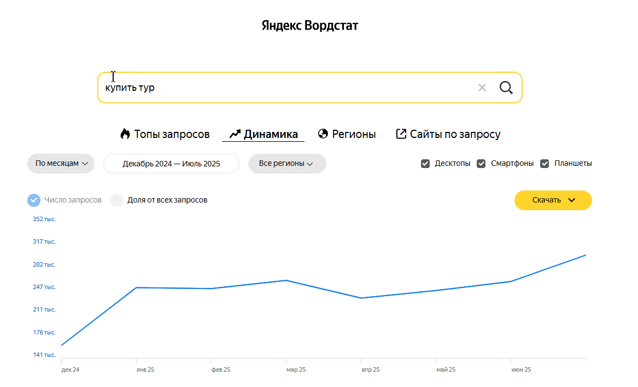Click the flame icon for Топы запросов
Screen dimensions: 638x387
pyautogui.click(x=125, y=134)
